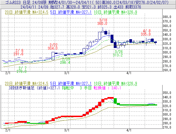Click the 安321.3 daily low value
176x134 pixels.
pos(89,7)
